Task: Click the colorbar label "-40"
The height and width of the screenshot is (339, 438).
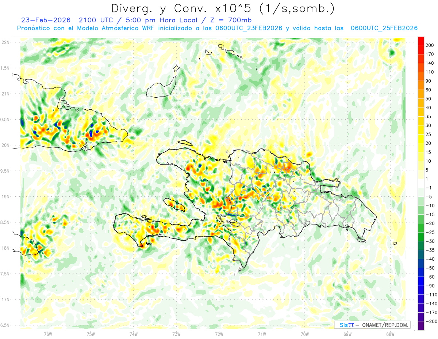Action: [430, 259]
